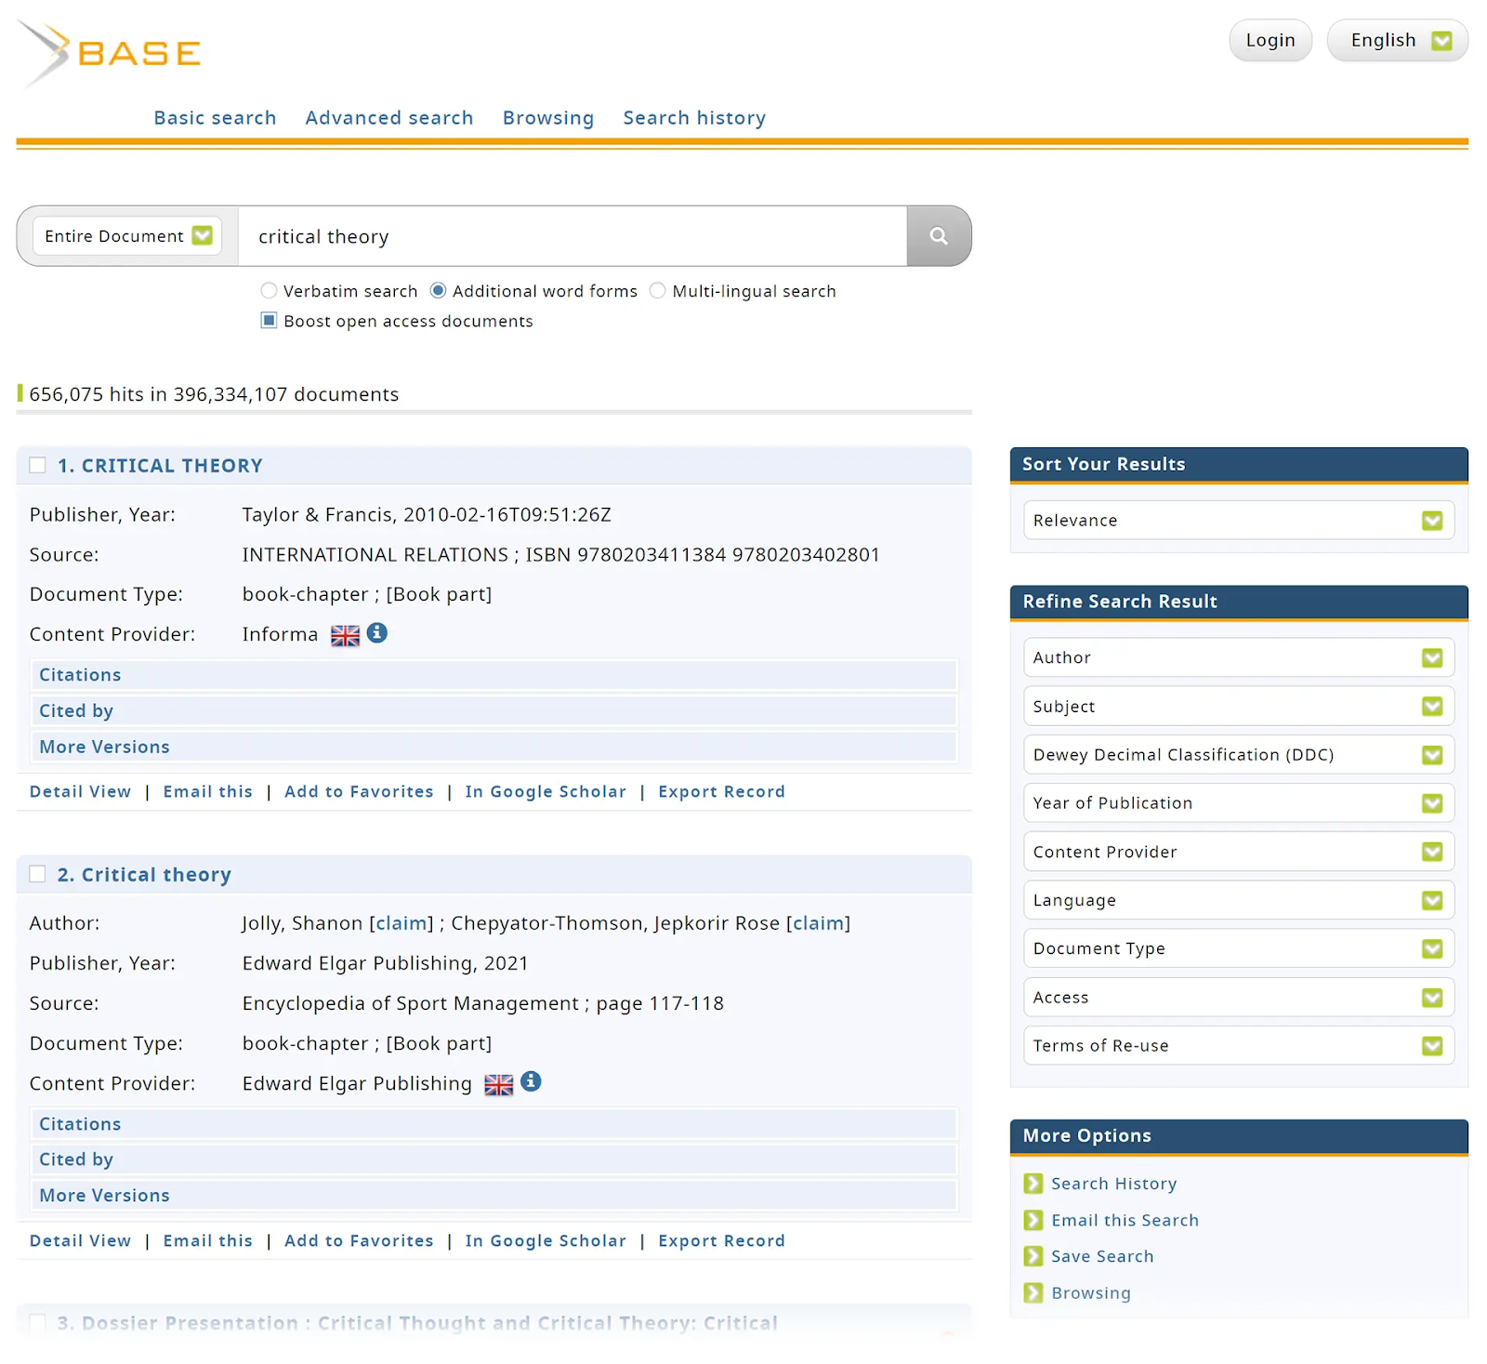This screenshot has height=1364, width=1487.
Task: Add the first result to Favorites
Action: click(359, 791)
